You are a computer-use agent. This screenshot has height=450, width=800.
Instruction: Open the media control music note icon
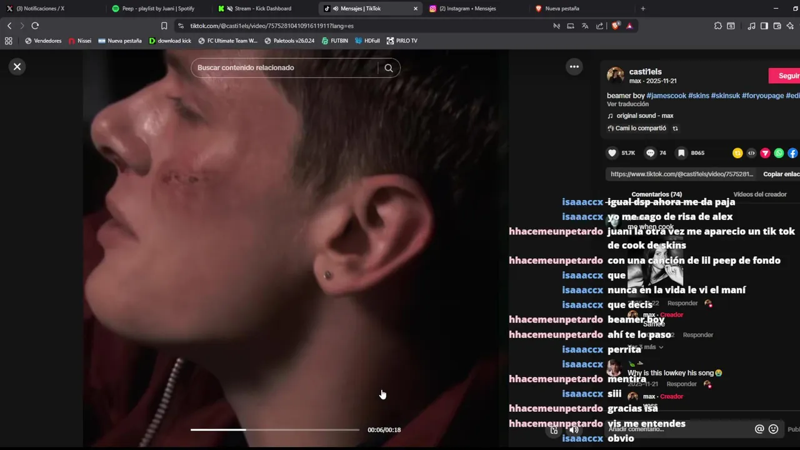(751, 26)
